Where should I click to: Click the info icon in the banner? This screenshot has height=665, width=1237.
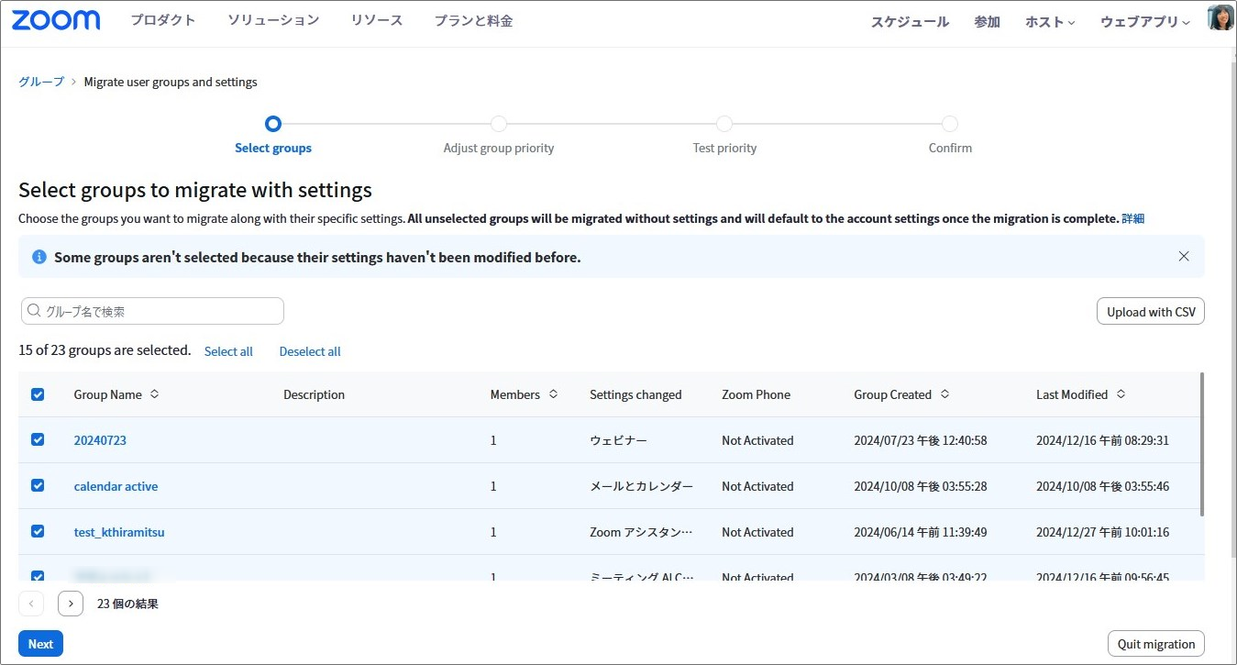point(39,257)
